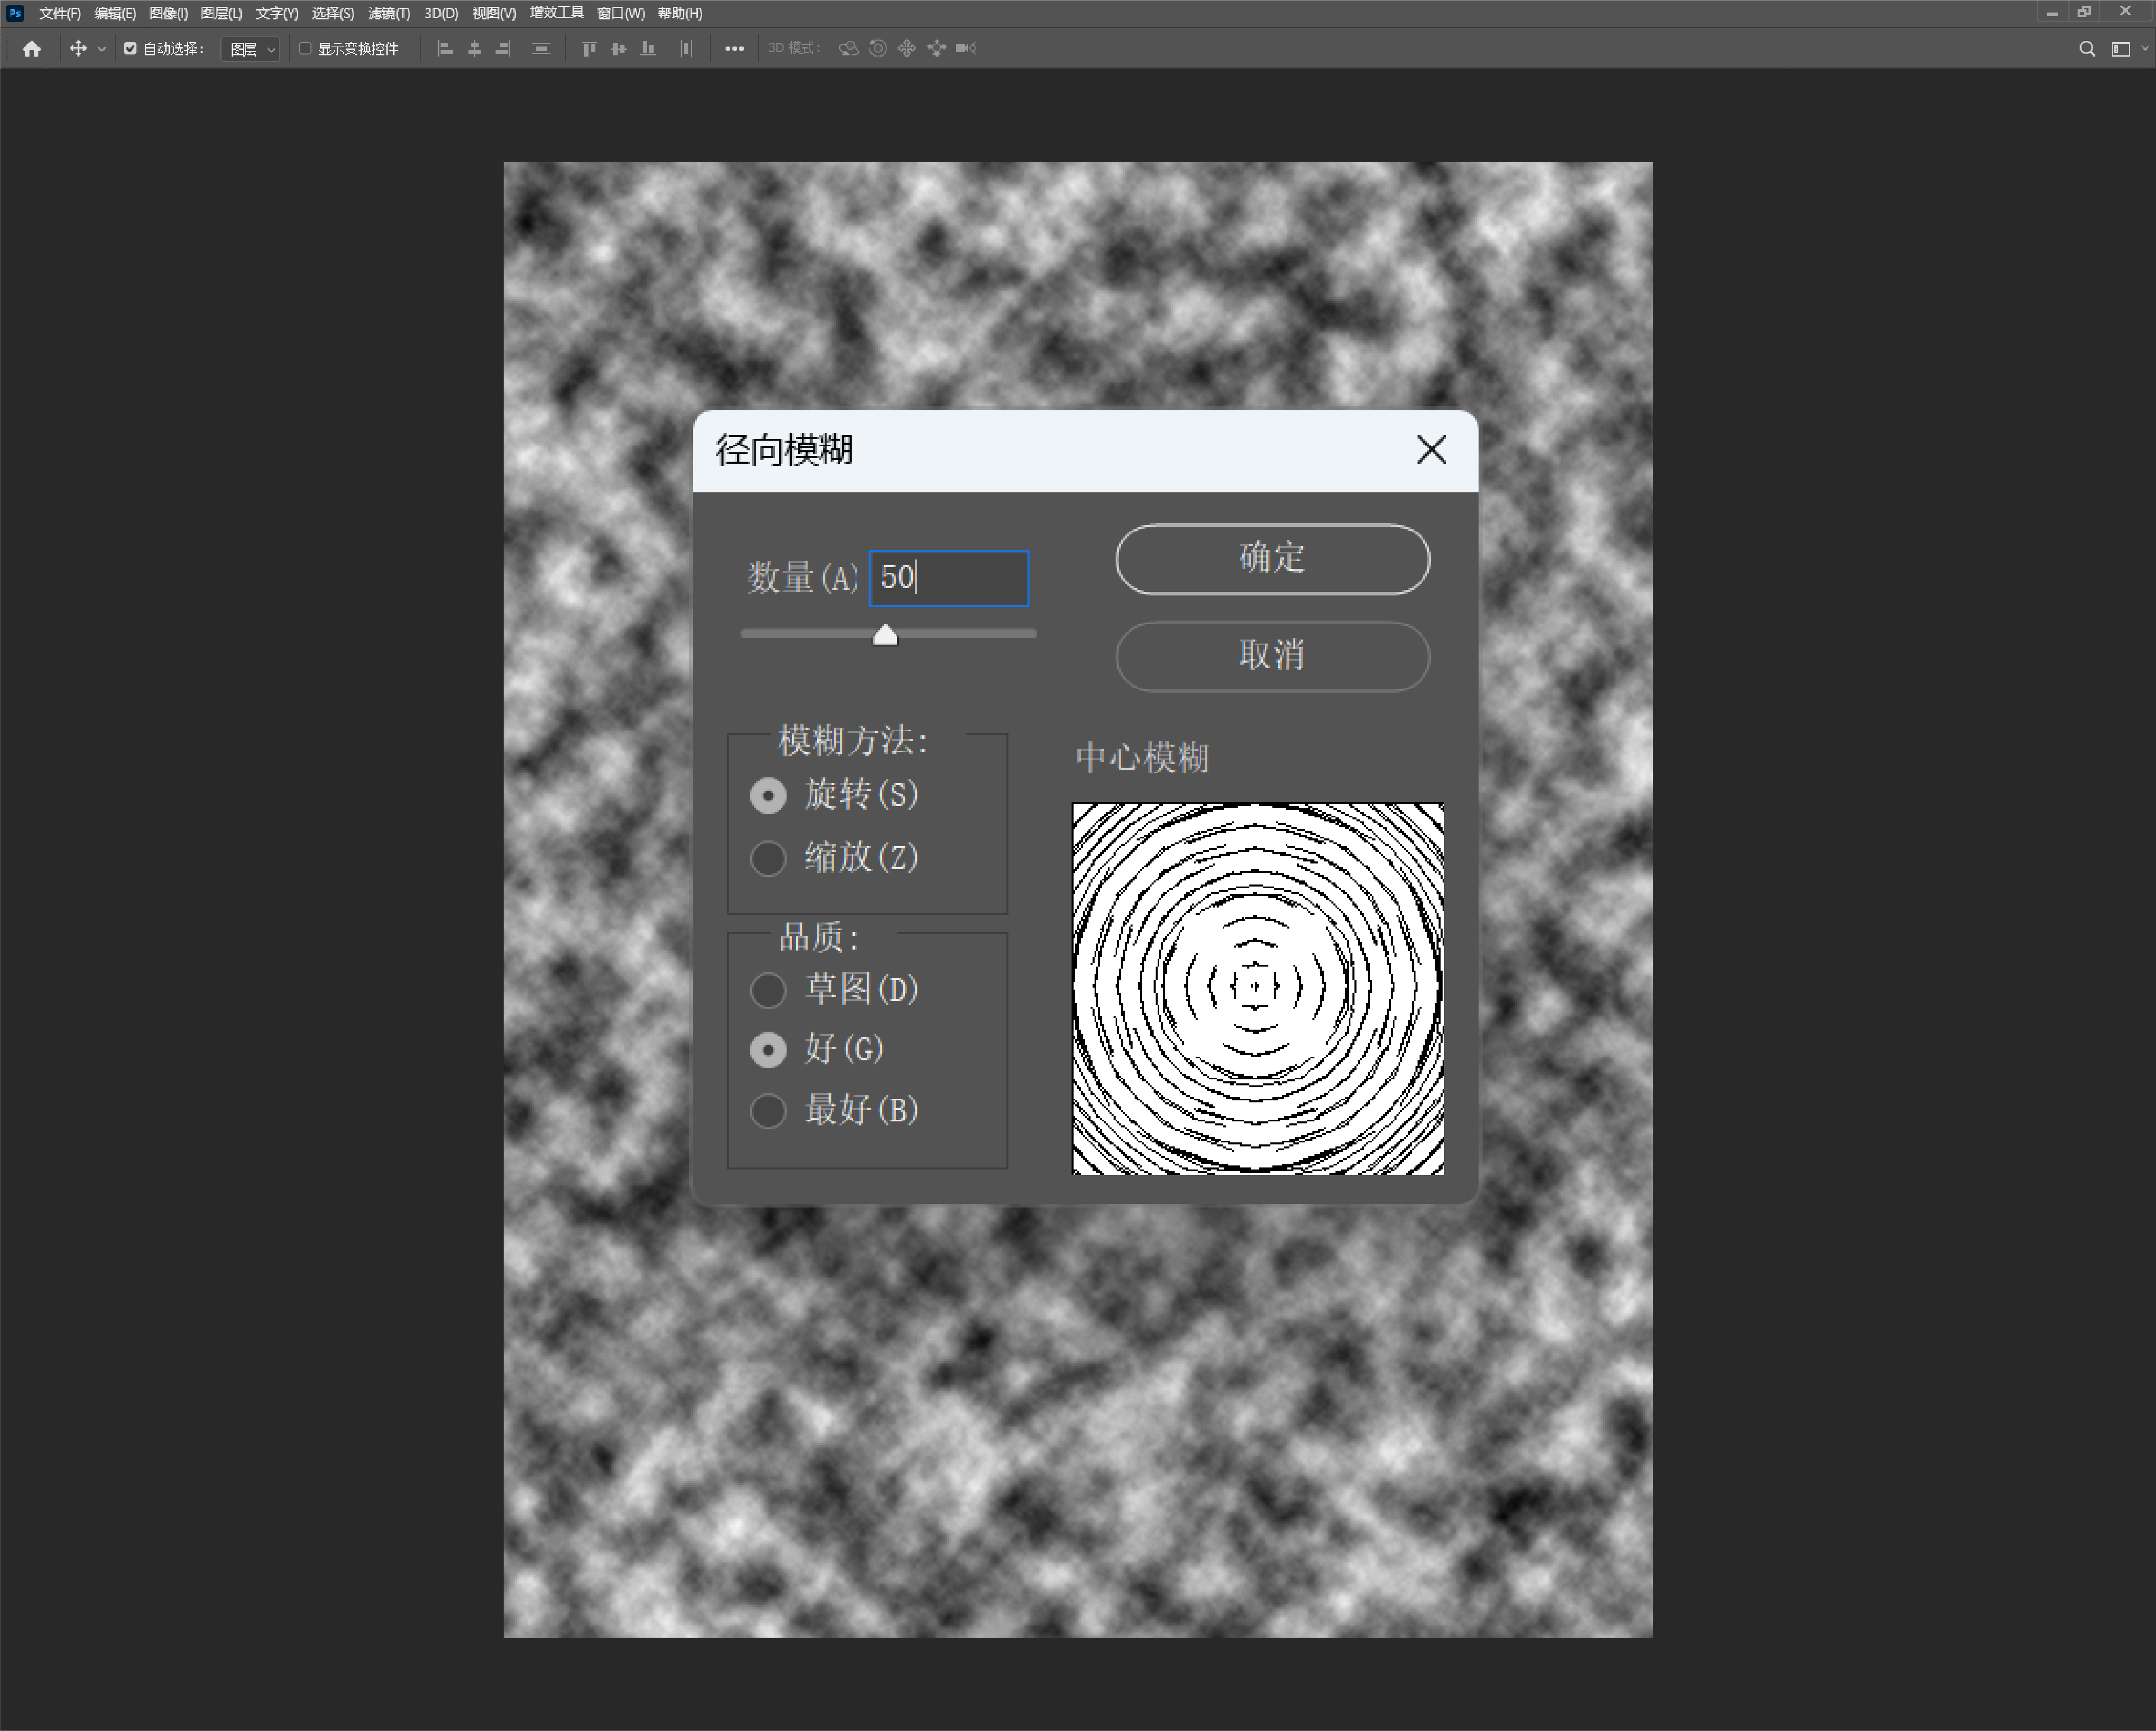Click the 数量(A) input field

(x=949, y=578)
